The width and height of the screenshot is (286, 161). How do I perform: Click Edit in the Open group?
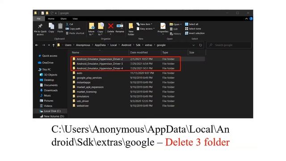tap(174, 29)
